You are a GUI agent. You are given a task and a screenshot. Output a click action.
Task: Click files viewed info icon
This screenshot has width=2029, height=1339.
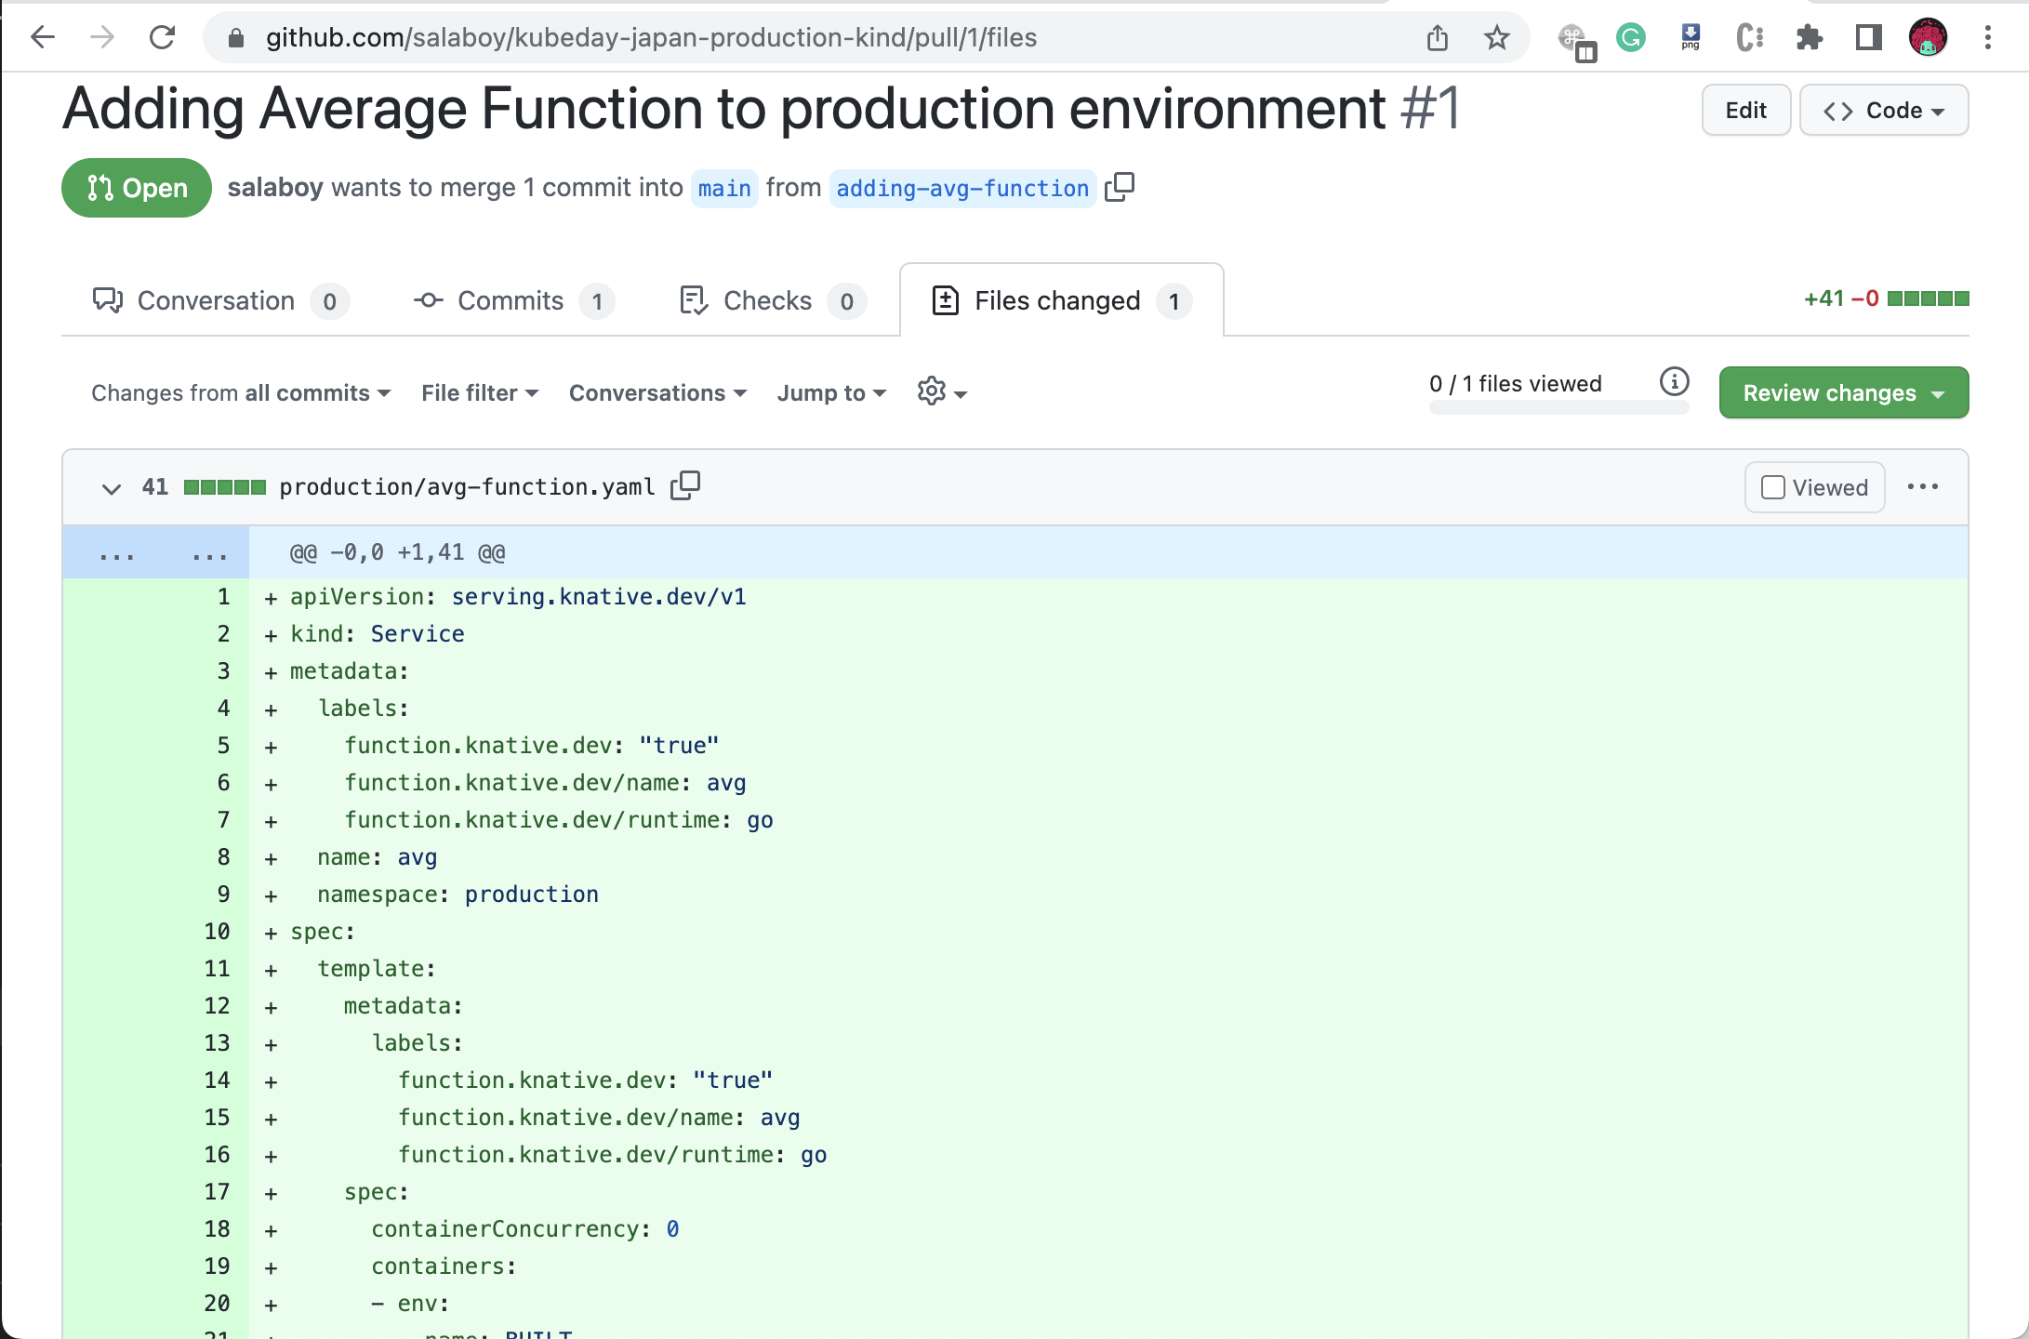click(1674, 381)
